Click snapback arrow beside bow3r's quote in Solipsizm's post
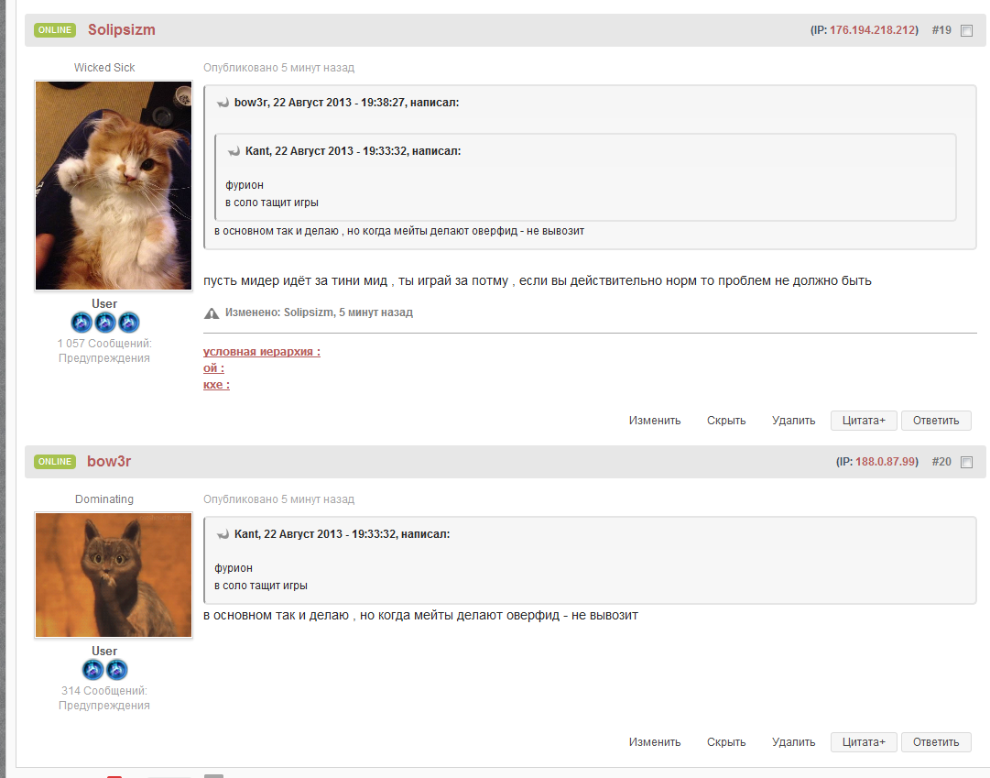This screenshot has height=778, width=990. (223, 104)
